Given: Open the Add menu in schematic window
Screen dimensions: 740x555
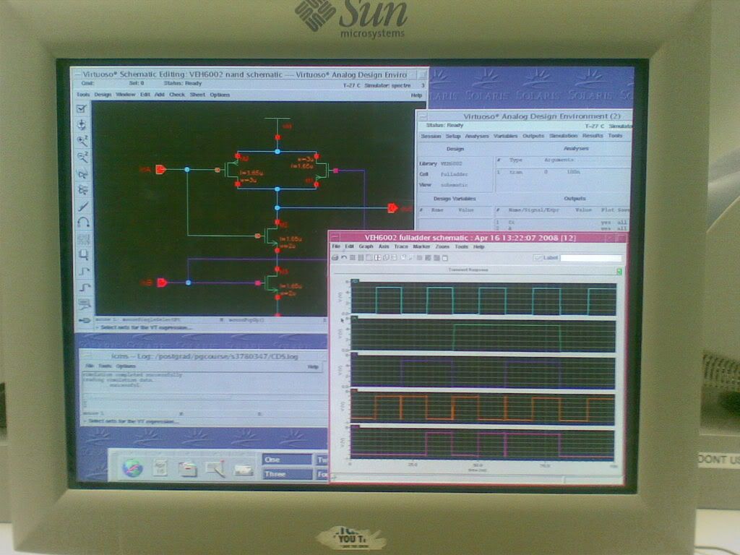Looking at the screenshot, I should tap(160, 95).
